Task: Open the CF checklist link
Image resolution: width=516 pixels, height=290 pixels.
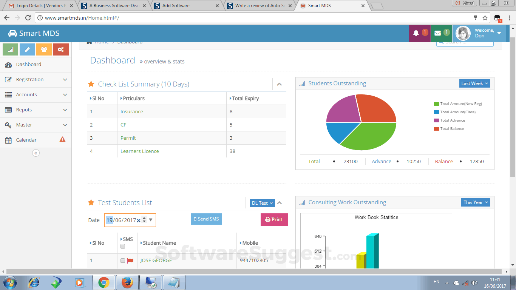Action: 124,125
